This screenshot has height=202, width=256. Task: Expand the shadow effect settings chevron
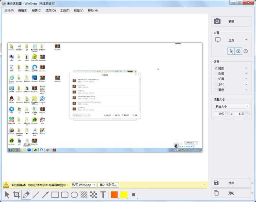246,68
